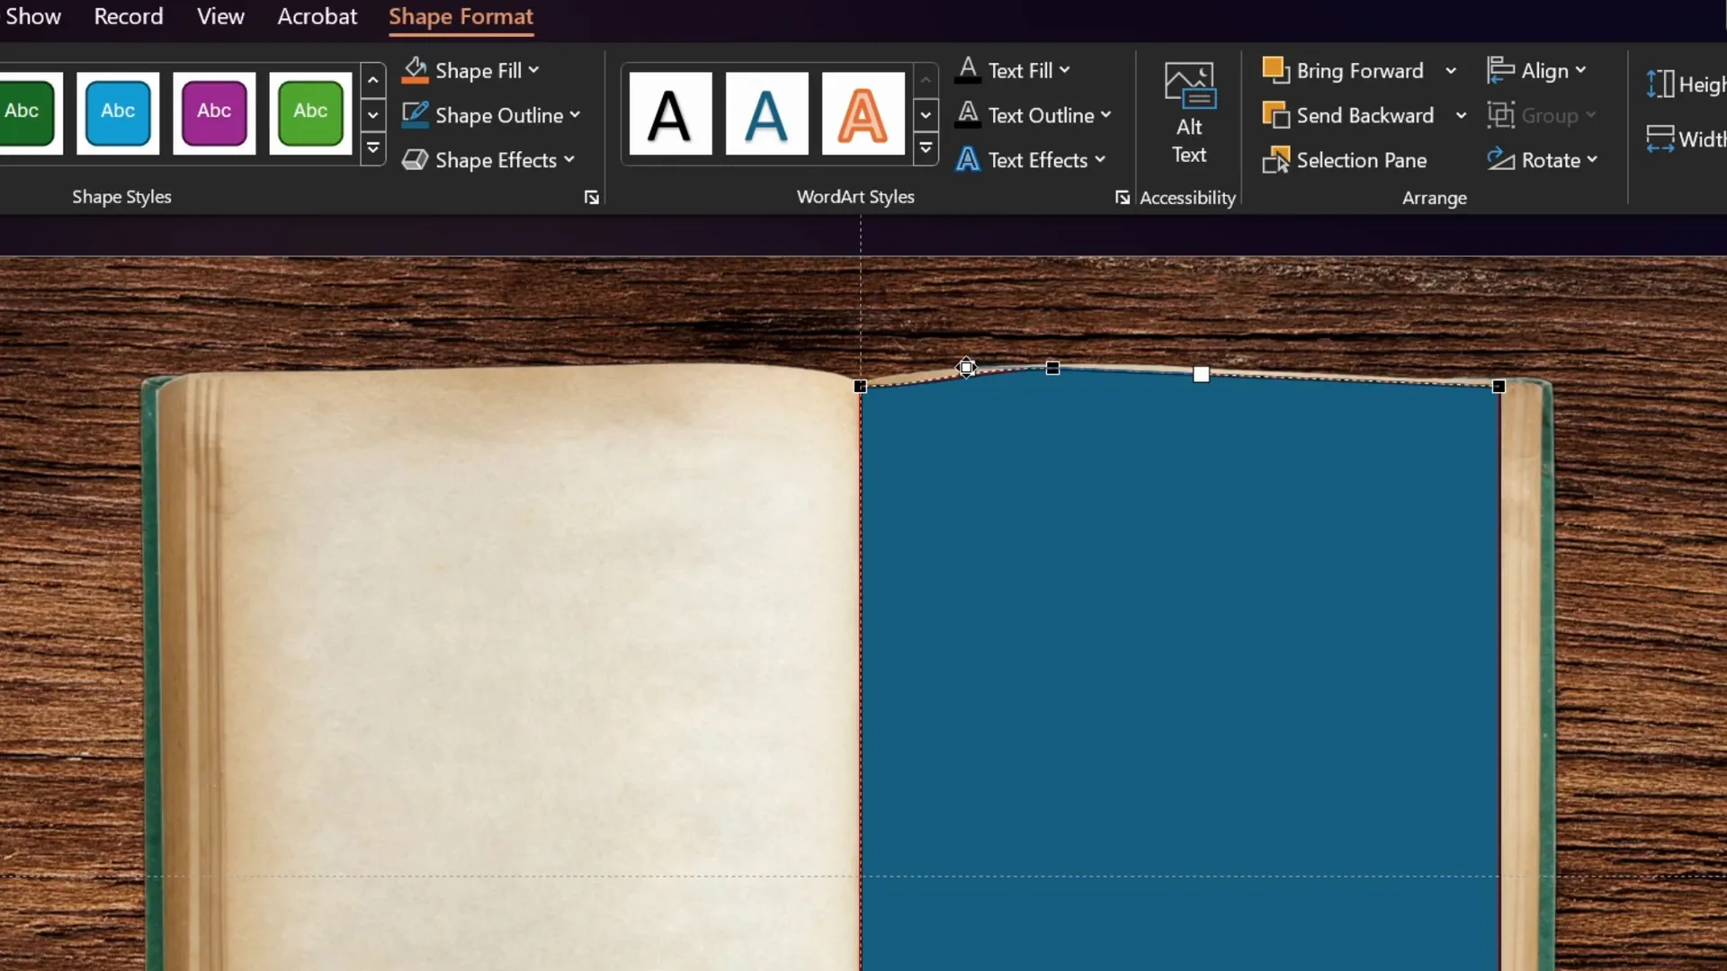Switch to the Acrobat tab
The image size is (1727, 971).
pos(317,16)
